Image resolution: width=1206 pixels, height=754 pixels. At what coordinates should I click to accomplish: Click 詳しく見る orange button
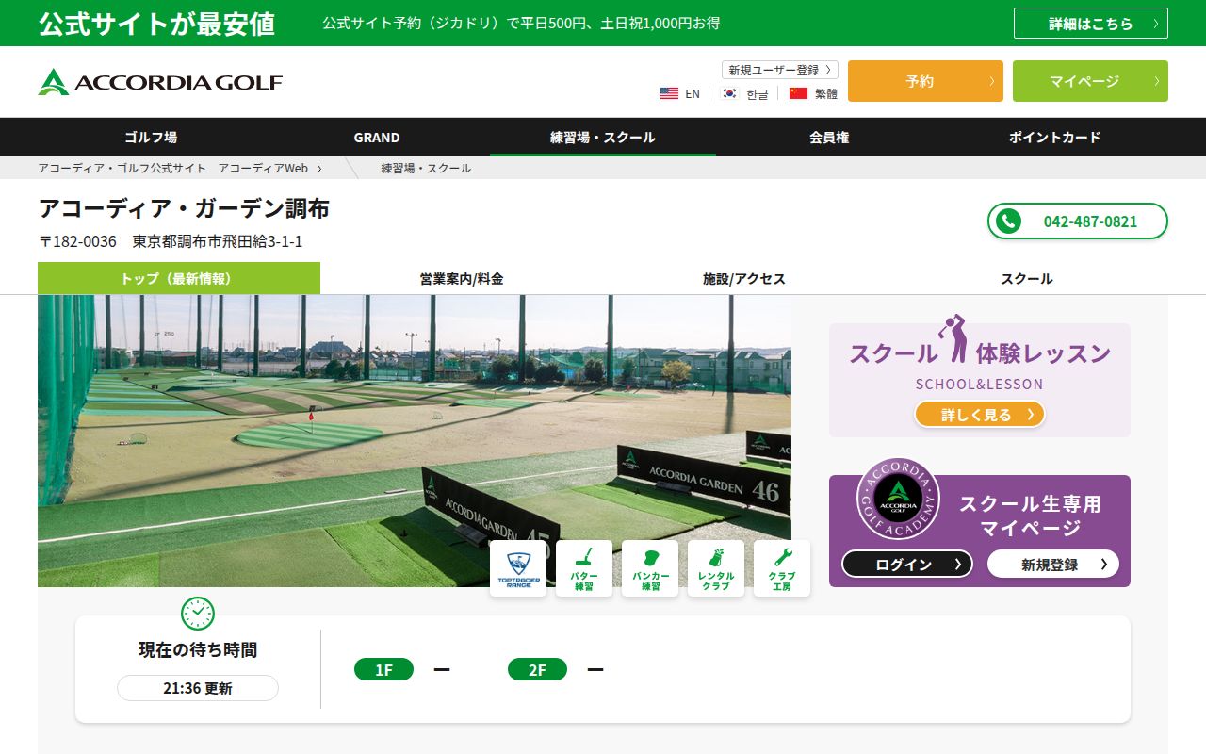(x=980, y=414)
